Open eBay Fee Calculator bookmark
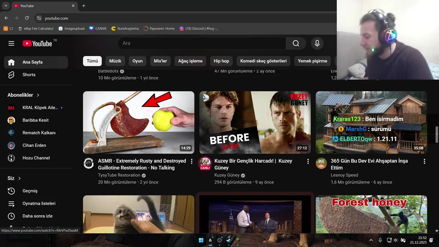 [x=36, y=28]
